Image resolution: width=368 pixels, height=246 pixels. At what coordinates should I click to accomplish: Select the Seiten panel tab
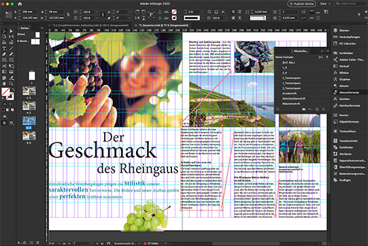click(24, 28)
